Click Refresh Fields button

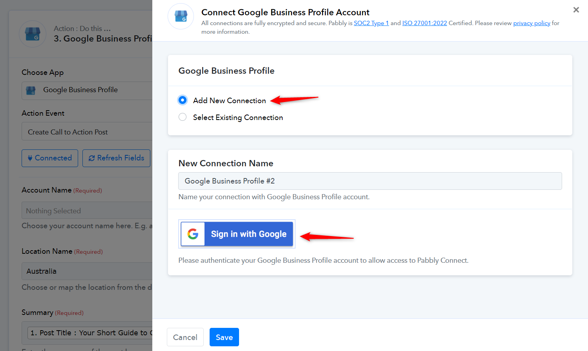(117, 158)
